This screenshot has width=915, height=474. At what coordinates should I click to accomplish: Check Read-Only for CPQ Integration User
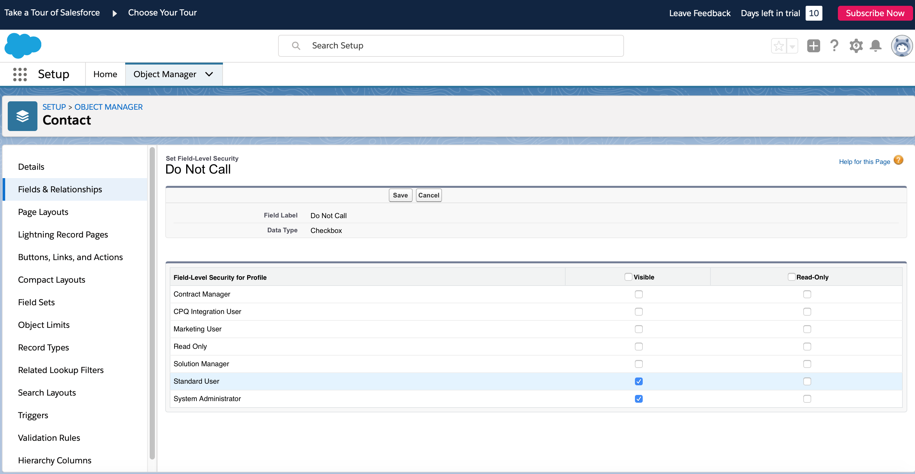(x=807, y=312)
